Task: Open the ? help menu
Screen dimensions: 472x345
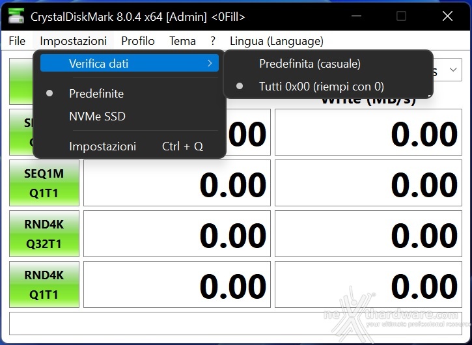Action: coord(213,41)
